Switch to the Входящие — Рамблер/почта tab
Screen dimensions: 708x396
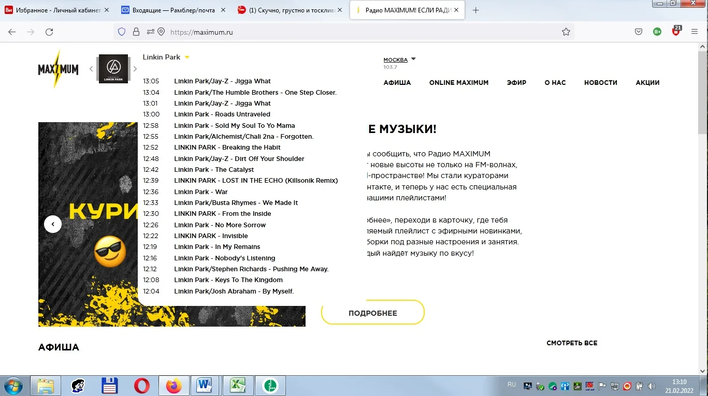pos(174,10)
